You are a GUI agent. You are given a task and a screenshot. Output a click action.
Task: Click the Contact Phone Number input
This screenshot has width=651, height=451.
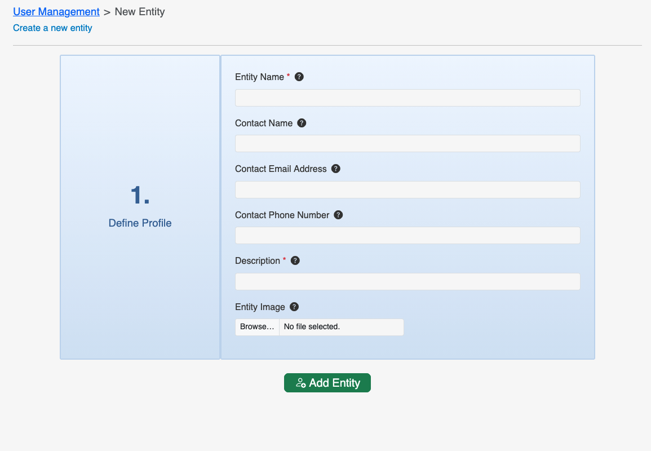(x=408, y=236)
